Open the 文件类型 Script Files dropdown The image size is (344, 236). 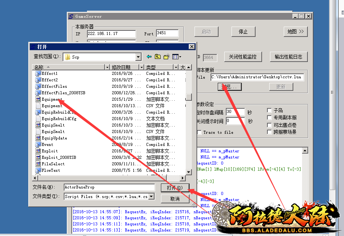pos(151,196)
